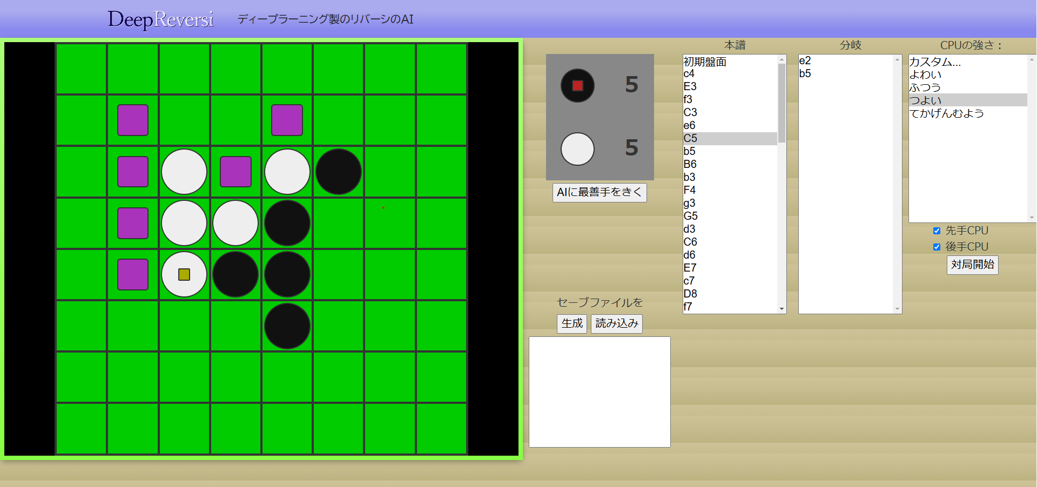This screenshot has height=487, width=1037.
Task: Click the white disc at e3
Action: pyautogui.click(x=287, y=172)
